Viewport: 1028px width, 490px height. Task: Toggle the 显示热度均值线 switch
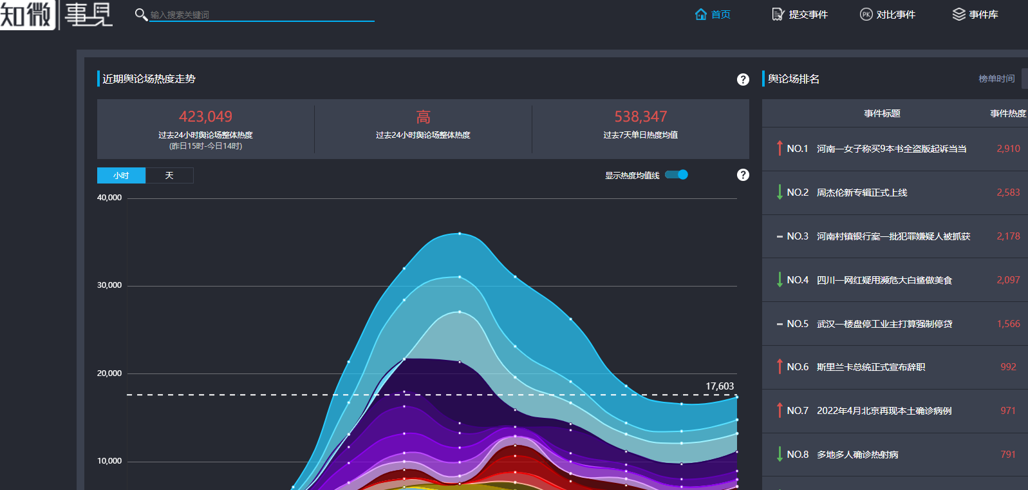click(677, 174)
